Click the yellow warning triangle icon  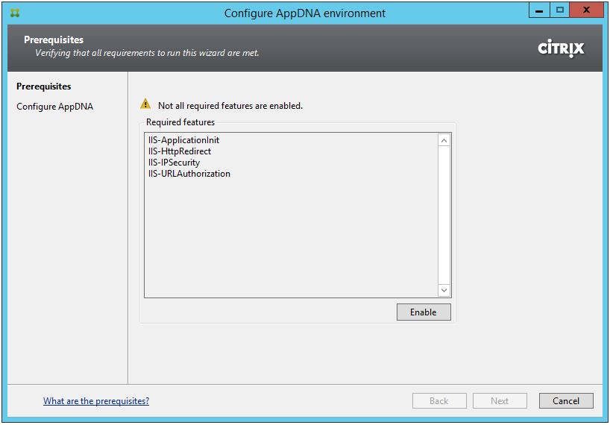(x=146, y=105)
